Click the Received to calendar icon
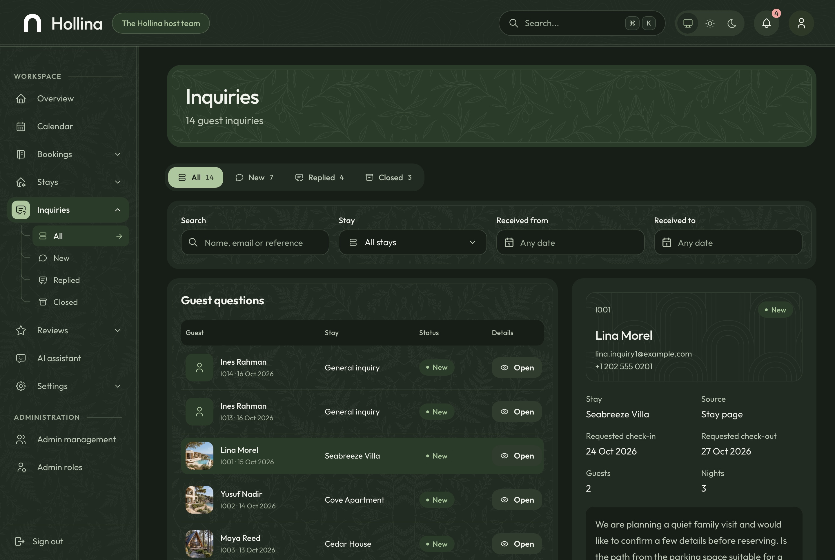Screen dimensions: 835x560 point(667,243)
